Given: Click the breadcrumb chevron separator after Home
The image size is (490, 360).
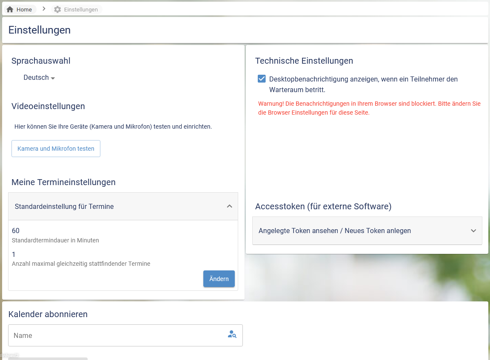Looking at the screenshot, I should [x=44, y=9].
